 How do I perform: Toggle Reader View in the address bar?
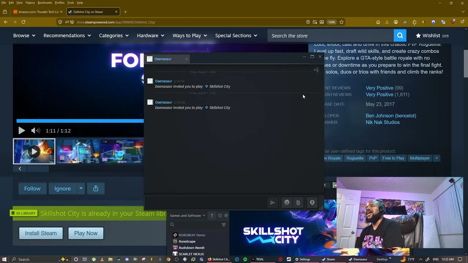tap(308, 22)
